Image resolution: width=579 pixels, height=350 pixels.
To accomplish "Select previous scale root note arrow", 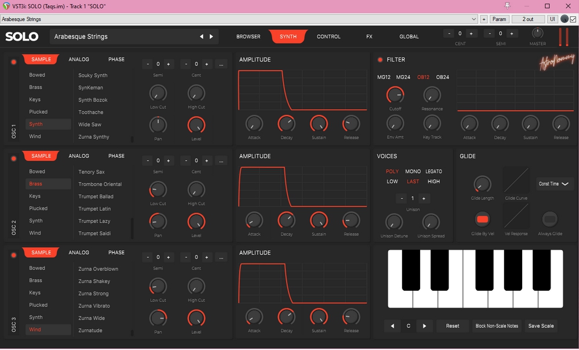I will 392,326.
